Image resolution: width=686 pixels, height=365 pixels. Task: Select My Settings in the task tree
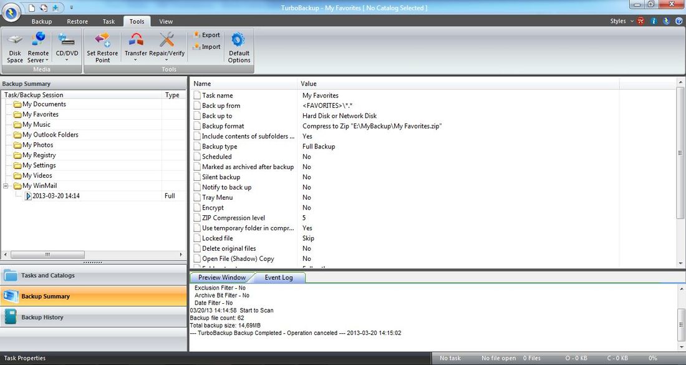39,165
